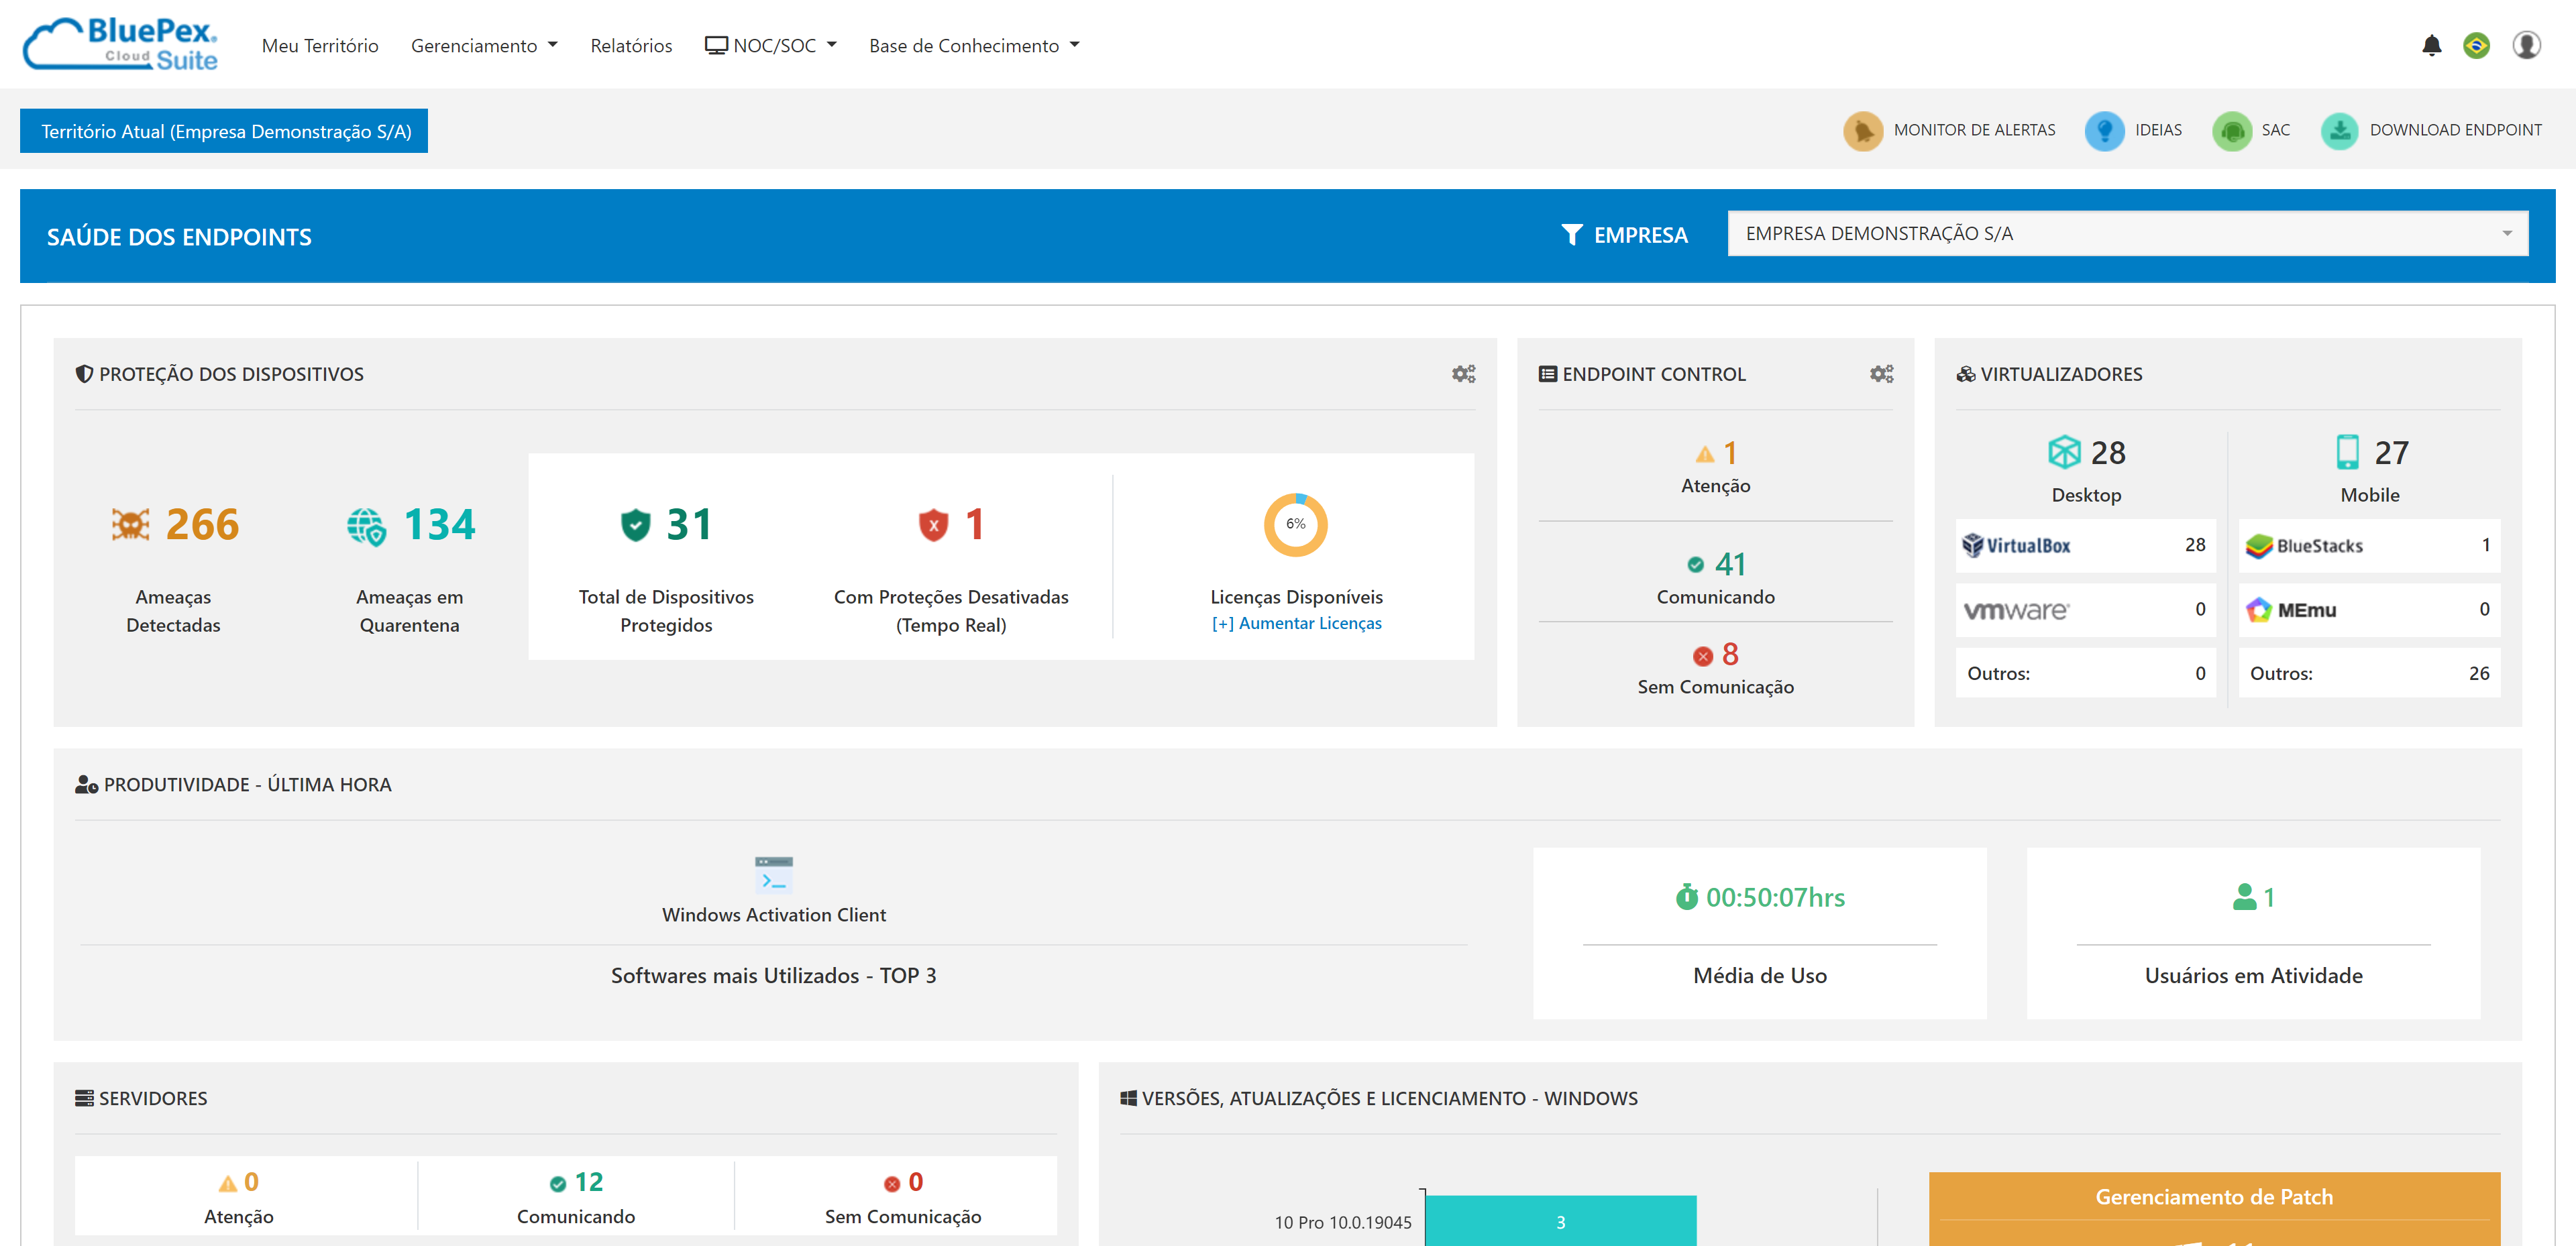Open the Empresa Demonstração S/A company dropdown

[2127, 233]
